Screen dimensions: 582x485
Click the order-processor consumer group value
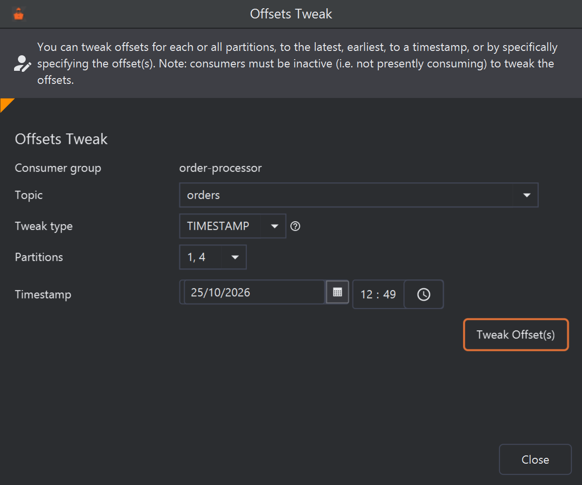point(221,168)
